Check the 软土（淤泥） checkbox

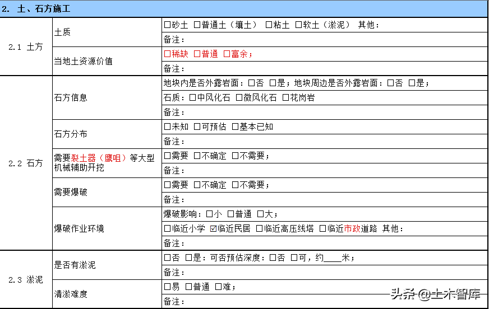coord(298,25)
